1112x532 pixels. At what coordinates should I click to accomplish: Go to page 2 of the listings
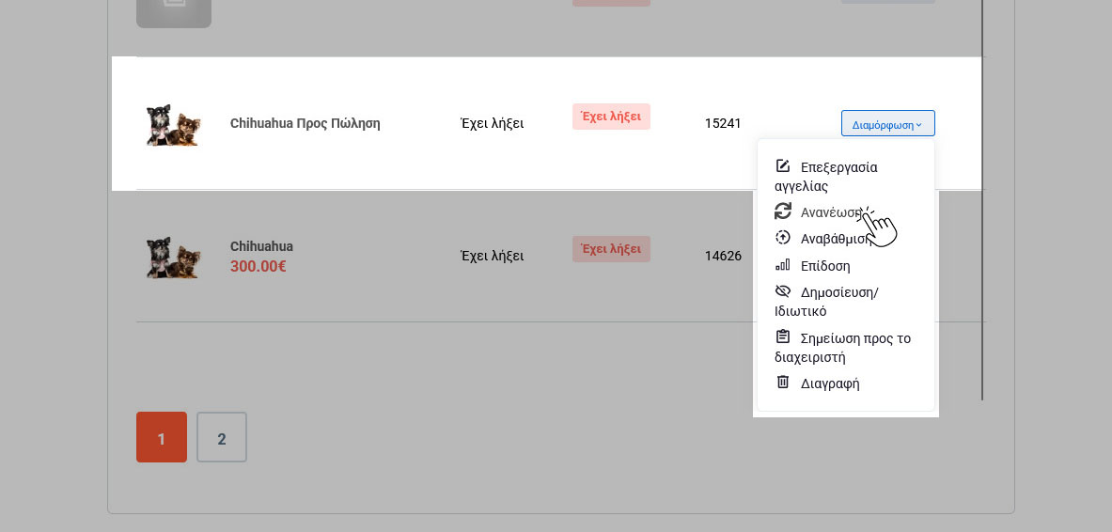(x=222, y=438)
